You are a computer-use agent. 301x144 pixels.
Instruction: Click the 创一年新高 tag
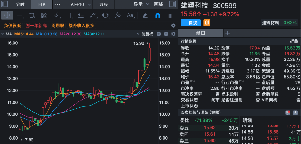pyautogui.click(x=36, y=26)
